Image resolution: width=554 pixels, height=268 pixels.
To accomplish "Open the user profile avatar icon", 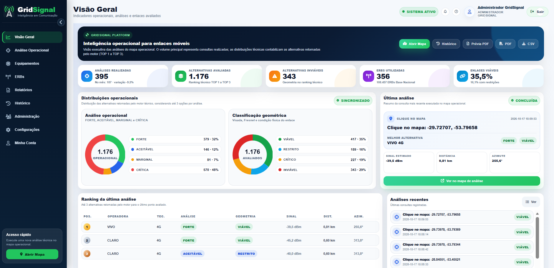I will coord(470,12).
